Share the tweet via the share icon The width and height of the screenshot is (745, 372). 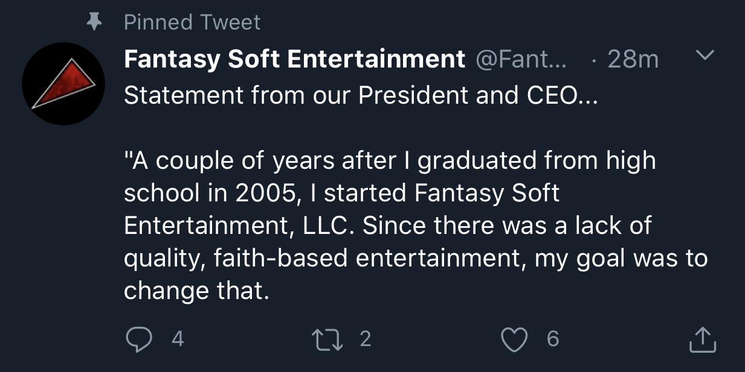pos(703,339)
